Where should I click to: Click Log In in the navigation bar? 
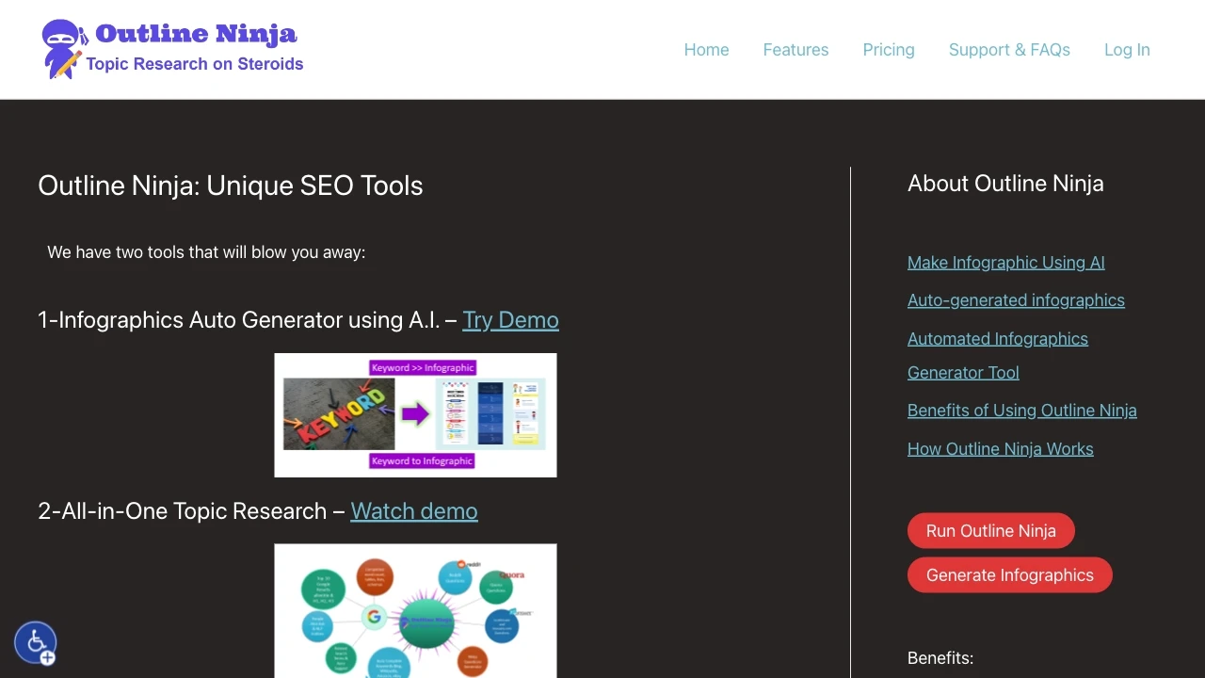click(x=1127, y=50)
